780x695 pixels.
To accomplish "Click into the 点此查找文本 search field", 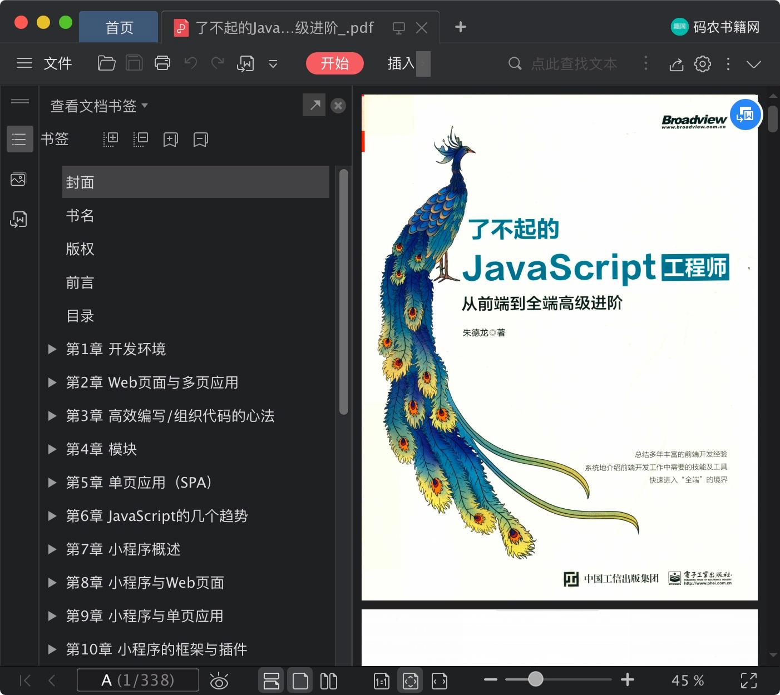I will 574,64.
